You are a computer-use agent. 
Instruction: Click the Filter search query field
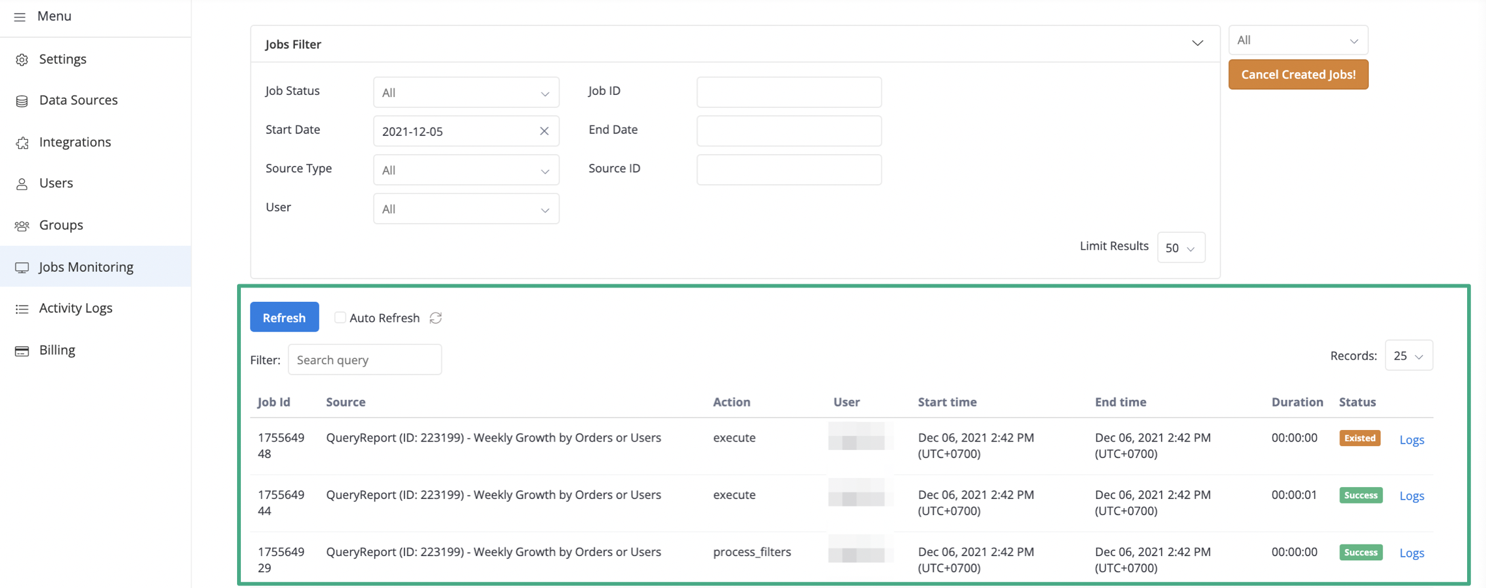[x=365, y=359]
